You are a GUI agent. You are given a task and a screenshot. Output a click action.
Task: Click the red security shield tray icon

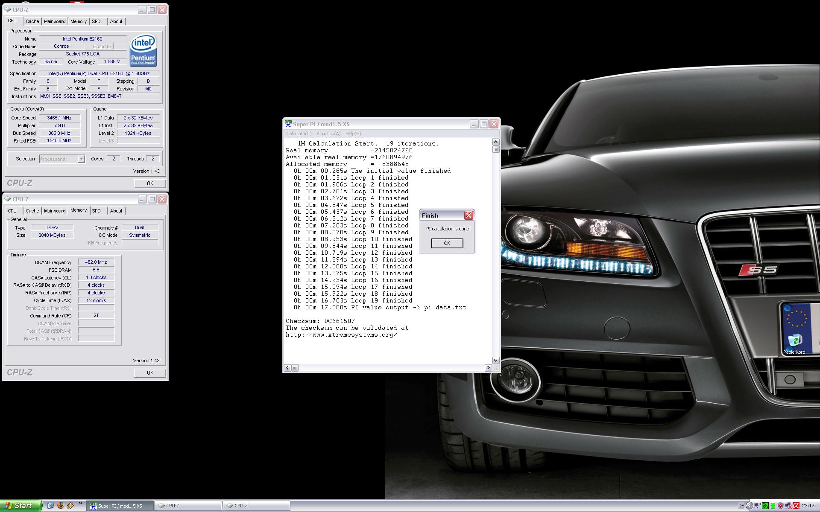click(780, 506)
